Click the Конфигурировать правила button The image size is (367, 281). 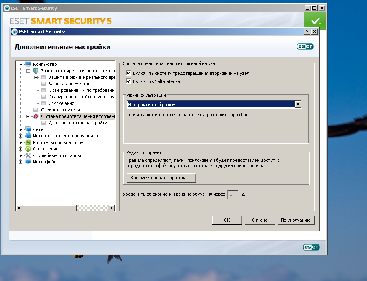click(161, 178)
